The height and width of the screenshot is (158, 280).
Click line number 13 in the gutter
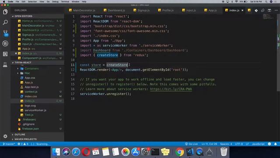(73, 75)
